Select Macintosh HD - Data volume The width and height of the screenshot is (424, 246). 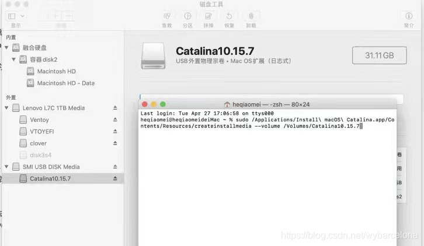click(x=66, y=83)
